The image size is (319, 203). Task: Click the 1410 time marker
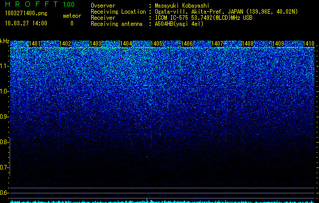[308, 44]
